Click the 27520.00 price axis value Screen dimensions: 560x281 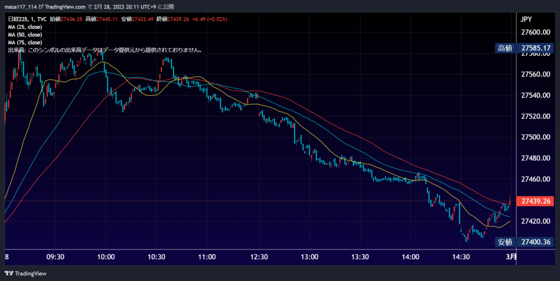[x=535, y=116]
